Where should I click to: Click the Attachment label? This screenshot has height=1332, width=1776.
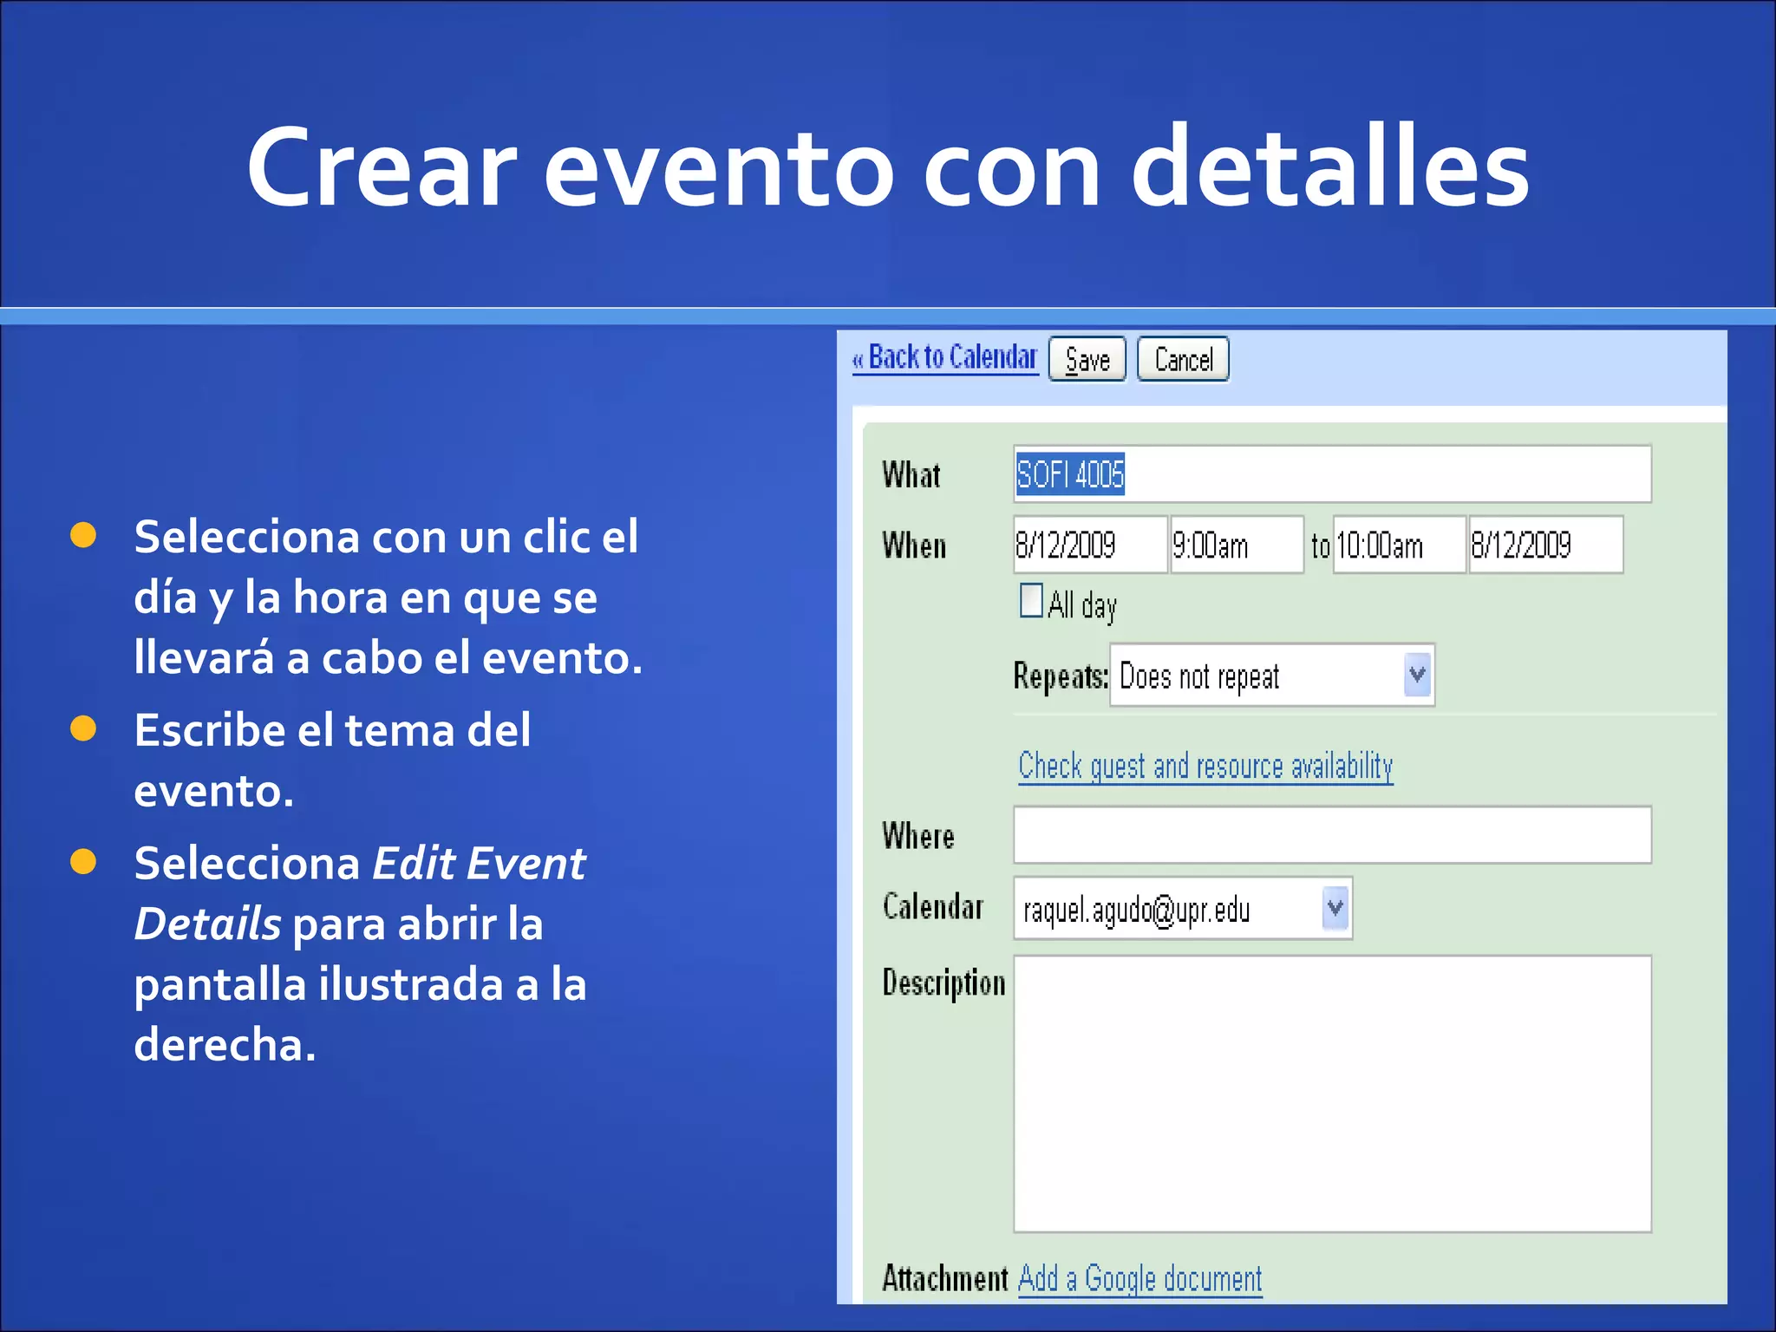945,1280
